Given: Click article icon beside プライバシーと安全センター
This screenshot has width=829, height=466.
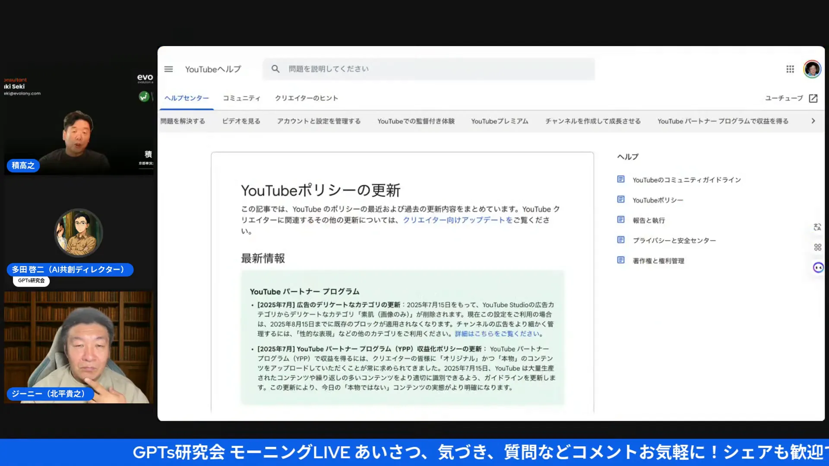Looking at the screenshot, I should click(620, 240).
